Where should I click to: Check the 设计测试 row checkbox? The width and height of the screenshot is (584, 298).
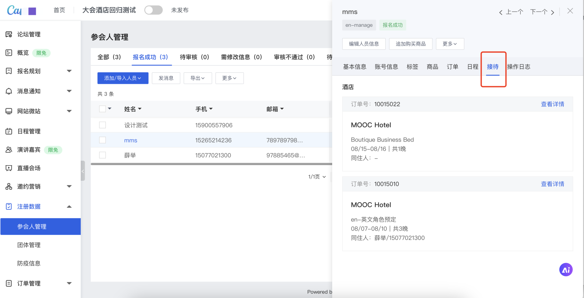(x=103, y=125)
